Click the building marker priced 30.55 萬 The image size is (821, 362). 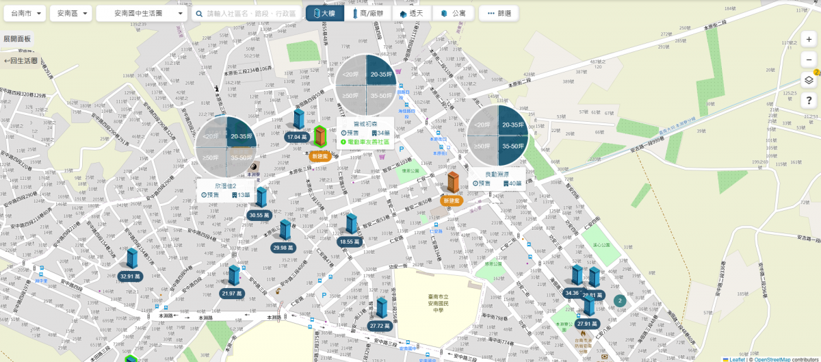point(261,198)
